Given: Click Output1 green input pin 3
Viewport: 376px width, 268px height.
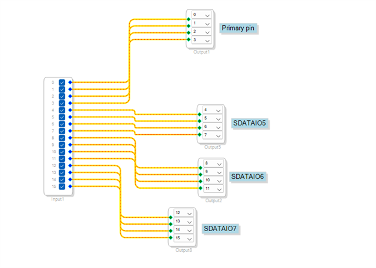Looking at the screenshot, I should click(189, 39).
